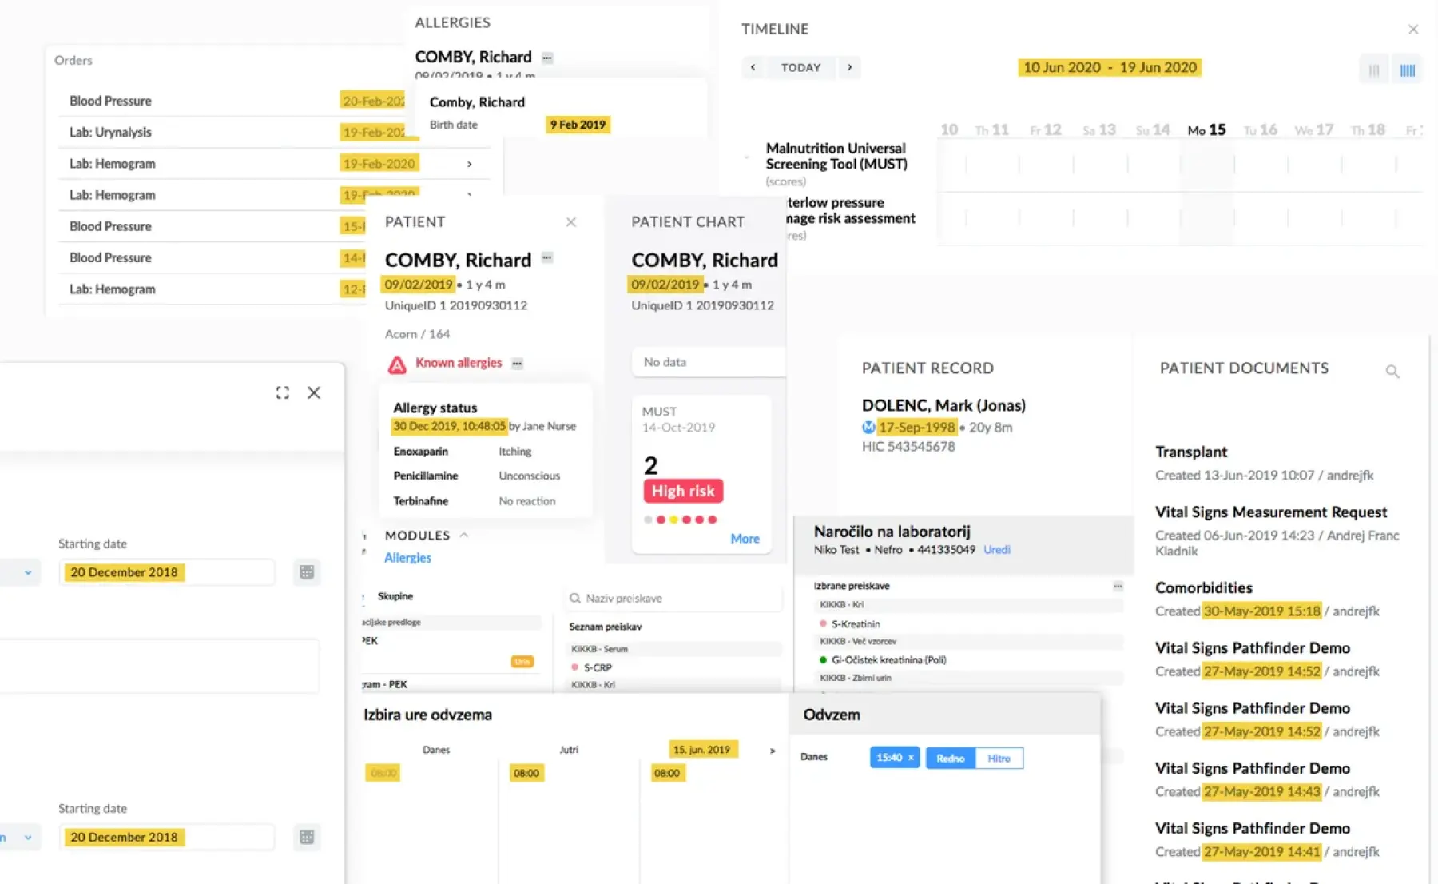Open calendar picker beside second Starting date
1438x884 pixels.
pos(307,837)
